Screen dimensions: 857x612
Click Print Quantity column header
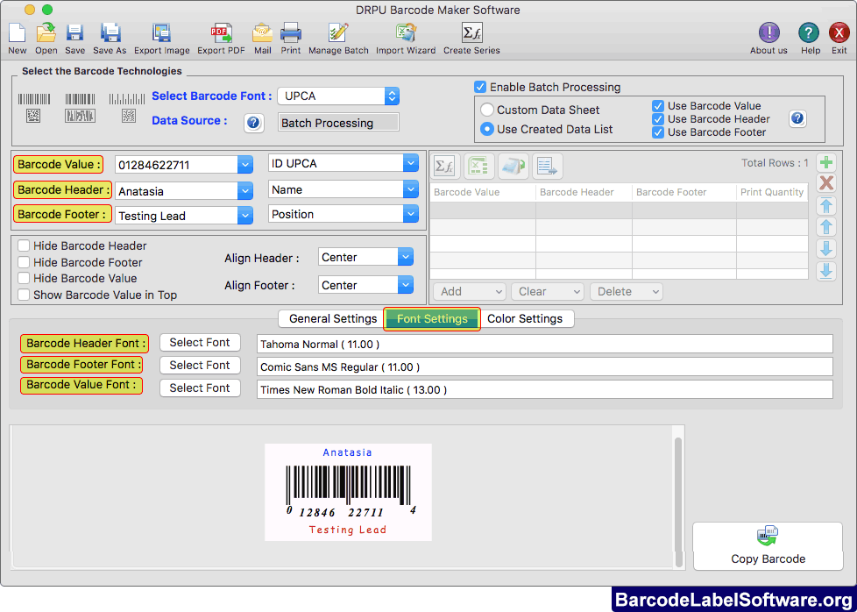[x=772, y=192]
